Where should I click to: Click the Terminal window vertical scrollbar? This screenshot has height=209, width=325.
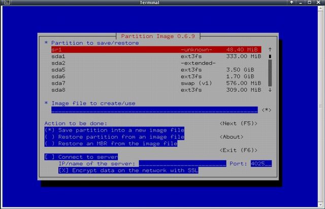(x=320, y=106)
